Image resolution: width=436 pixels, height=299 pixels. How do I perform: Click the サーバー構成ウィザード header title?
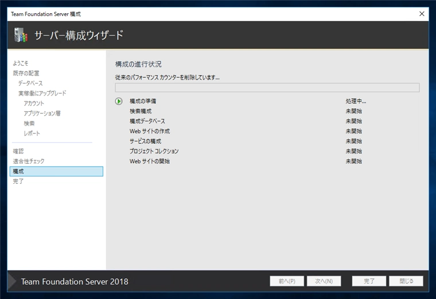coord(79,36)
